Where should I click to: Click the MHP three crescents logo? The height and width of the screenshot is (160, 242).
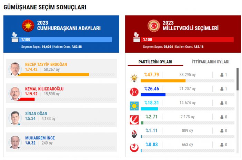tap(133, 92)
